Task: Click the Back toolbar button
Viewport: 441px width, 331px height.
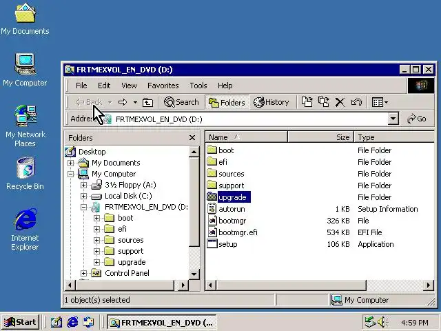Action: pyautogui.click(x=89, y=102)
